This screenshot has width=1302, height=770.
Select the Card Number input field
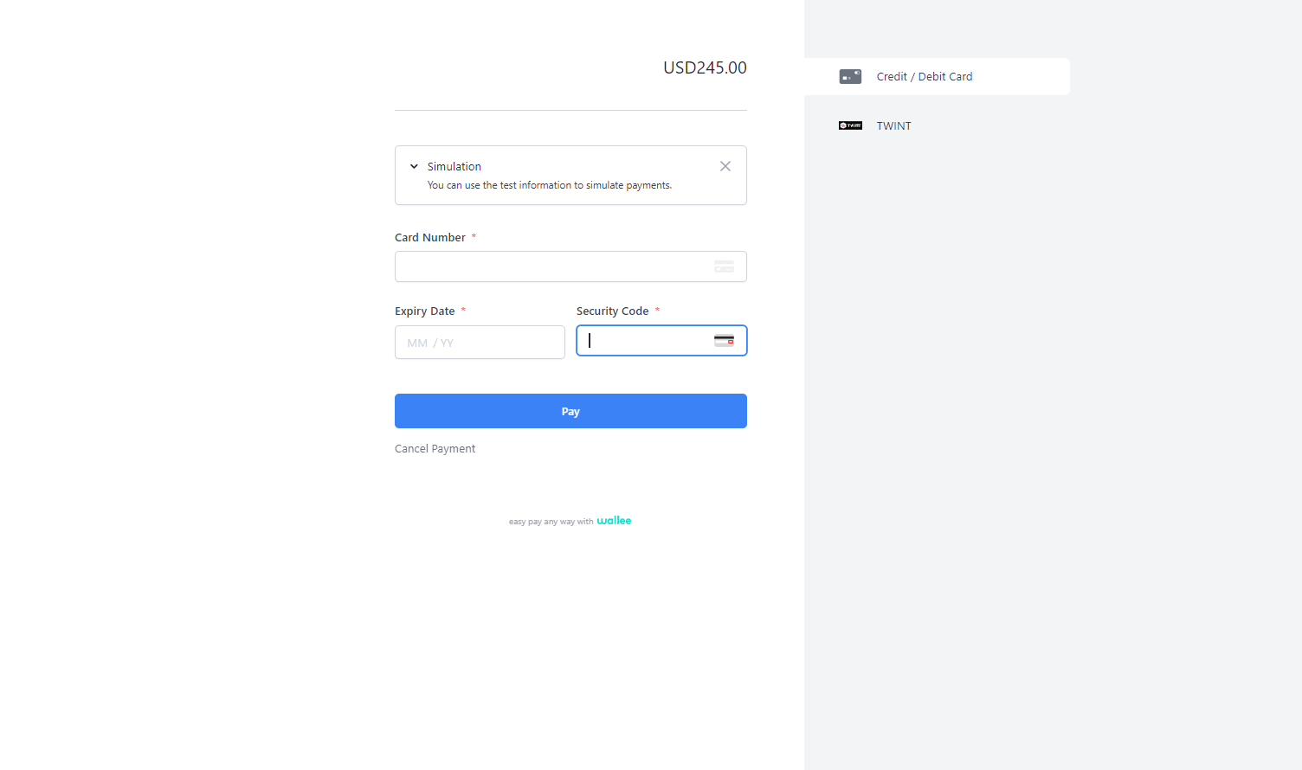554,266
